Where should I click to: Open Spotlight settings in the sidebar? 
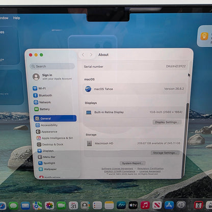(47, 163)
